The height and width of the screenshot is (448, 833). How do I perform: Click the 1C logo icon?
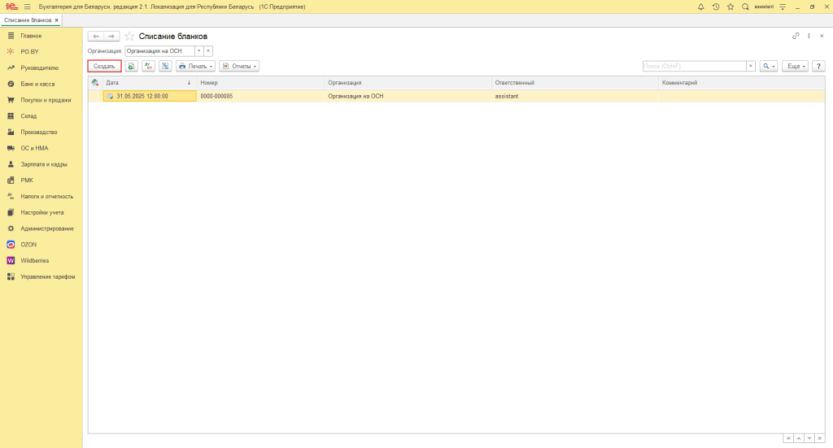[11, 7]
